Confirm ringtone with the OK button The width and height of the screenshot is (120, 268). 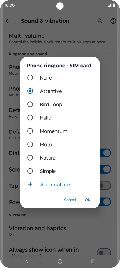pos(88,200)
